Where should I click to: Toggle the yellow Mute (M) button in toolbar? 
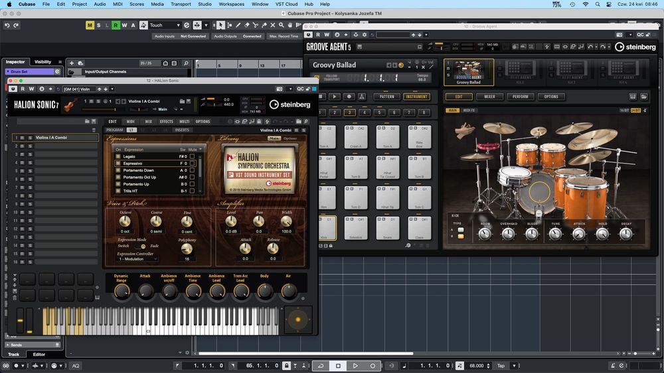90,25
